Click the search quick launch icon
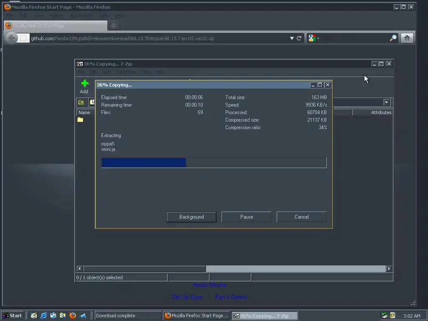428x321 pixels. [x=63, y=316]
